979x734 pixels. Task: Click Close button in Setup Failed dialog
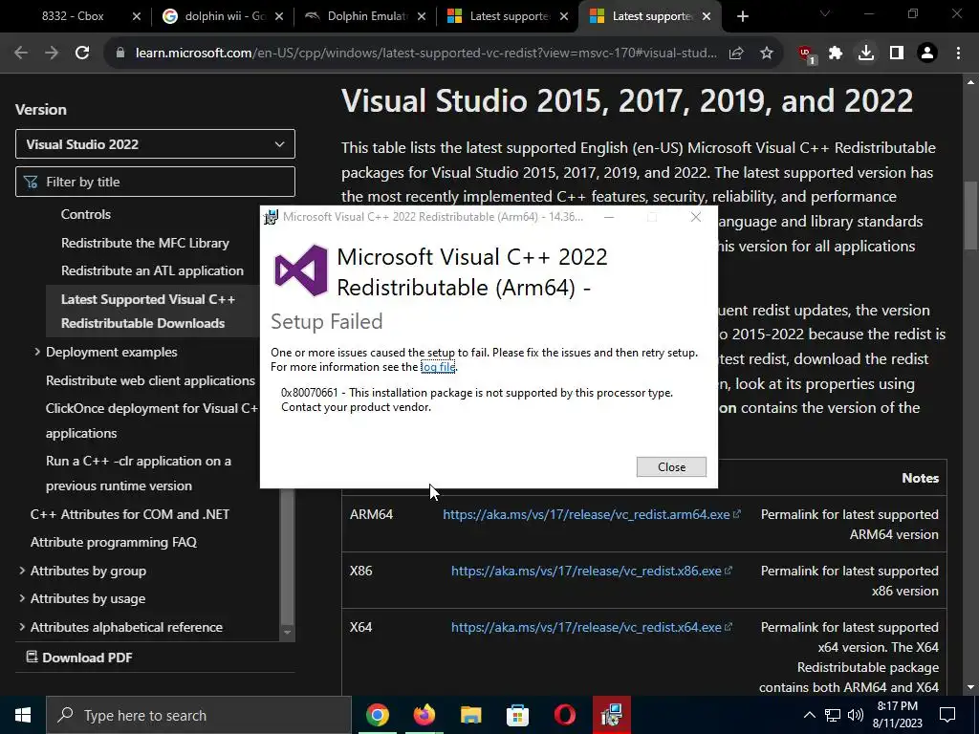(x=671, y=466)
